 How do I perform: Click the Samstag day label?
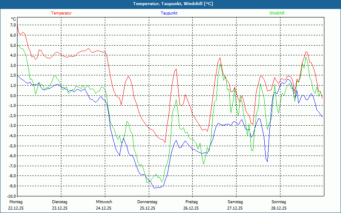(x=235, y=202)
